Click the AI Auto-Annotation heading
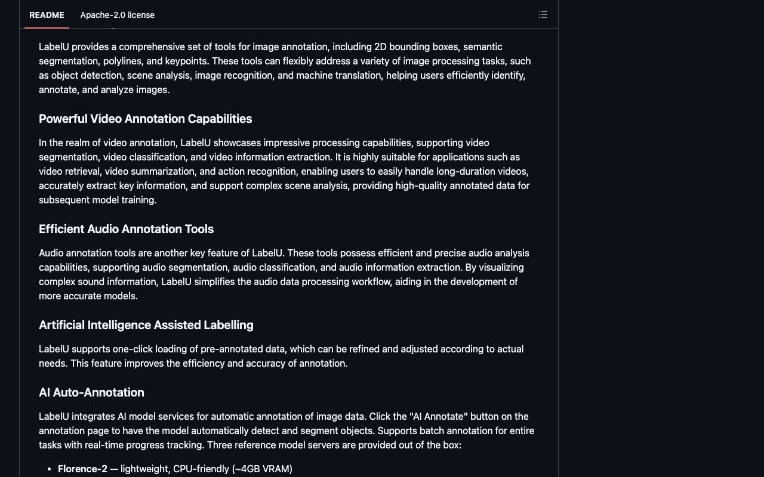 [91, 392]
